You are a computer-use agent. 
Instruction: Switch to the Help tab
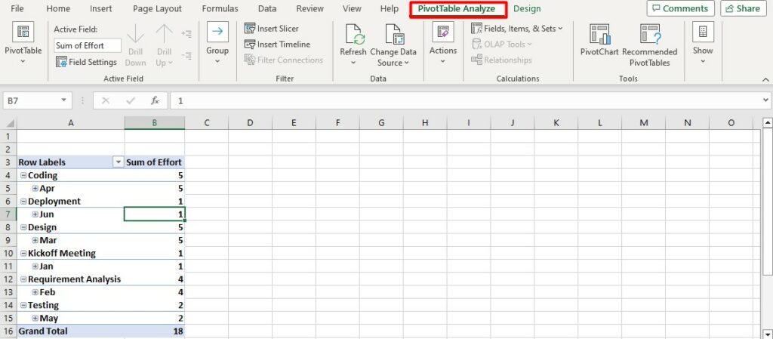[390, 8]
